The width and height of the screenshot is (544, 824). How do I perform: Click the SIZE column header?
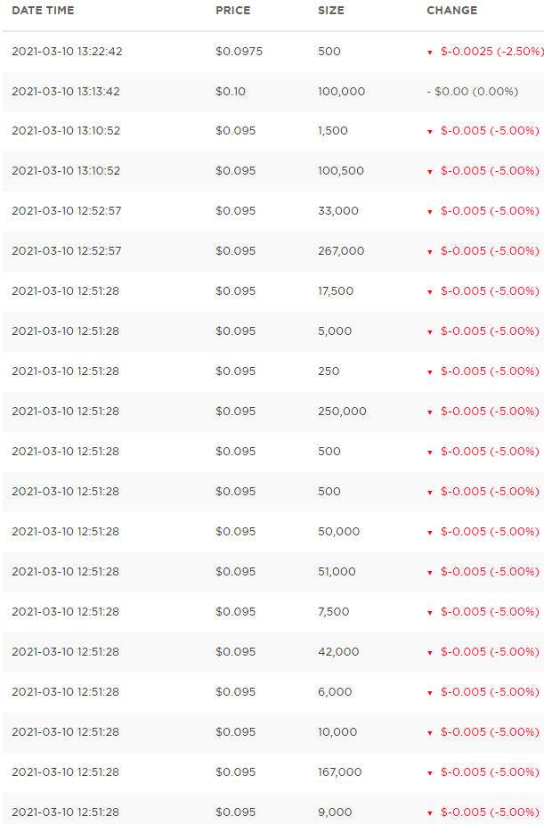click(331, 11)
